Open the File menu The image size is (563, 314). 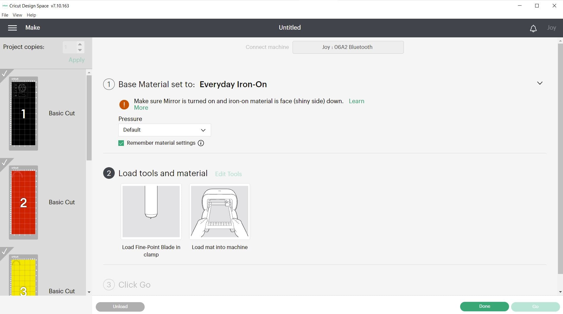[5, 15]
